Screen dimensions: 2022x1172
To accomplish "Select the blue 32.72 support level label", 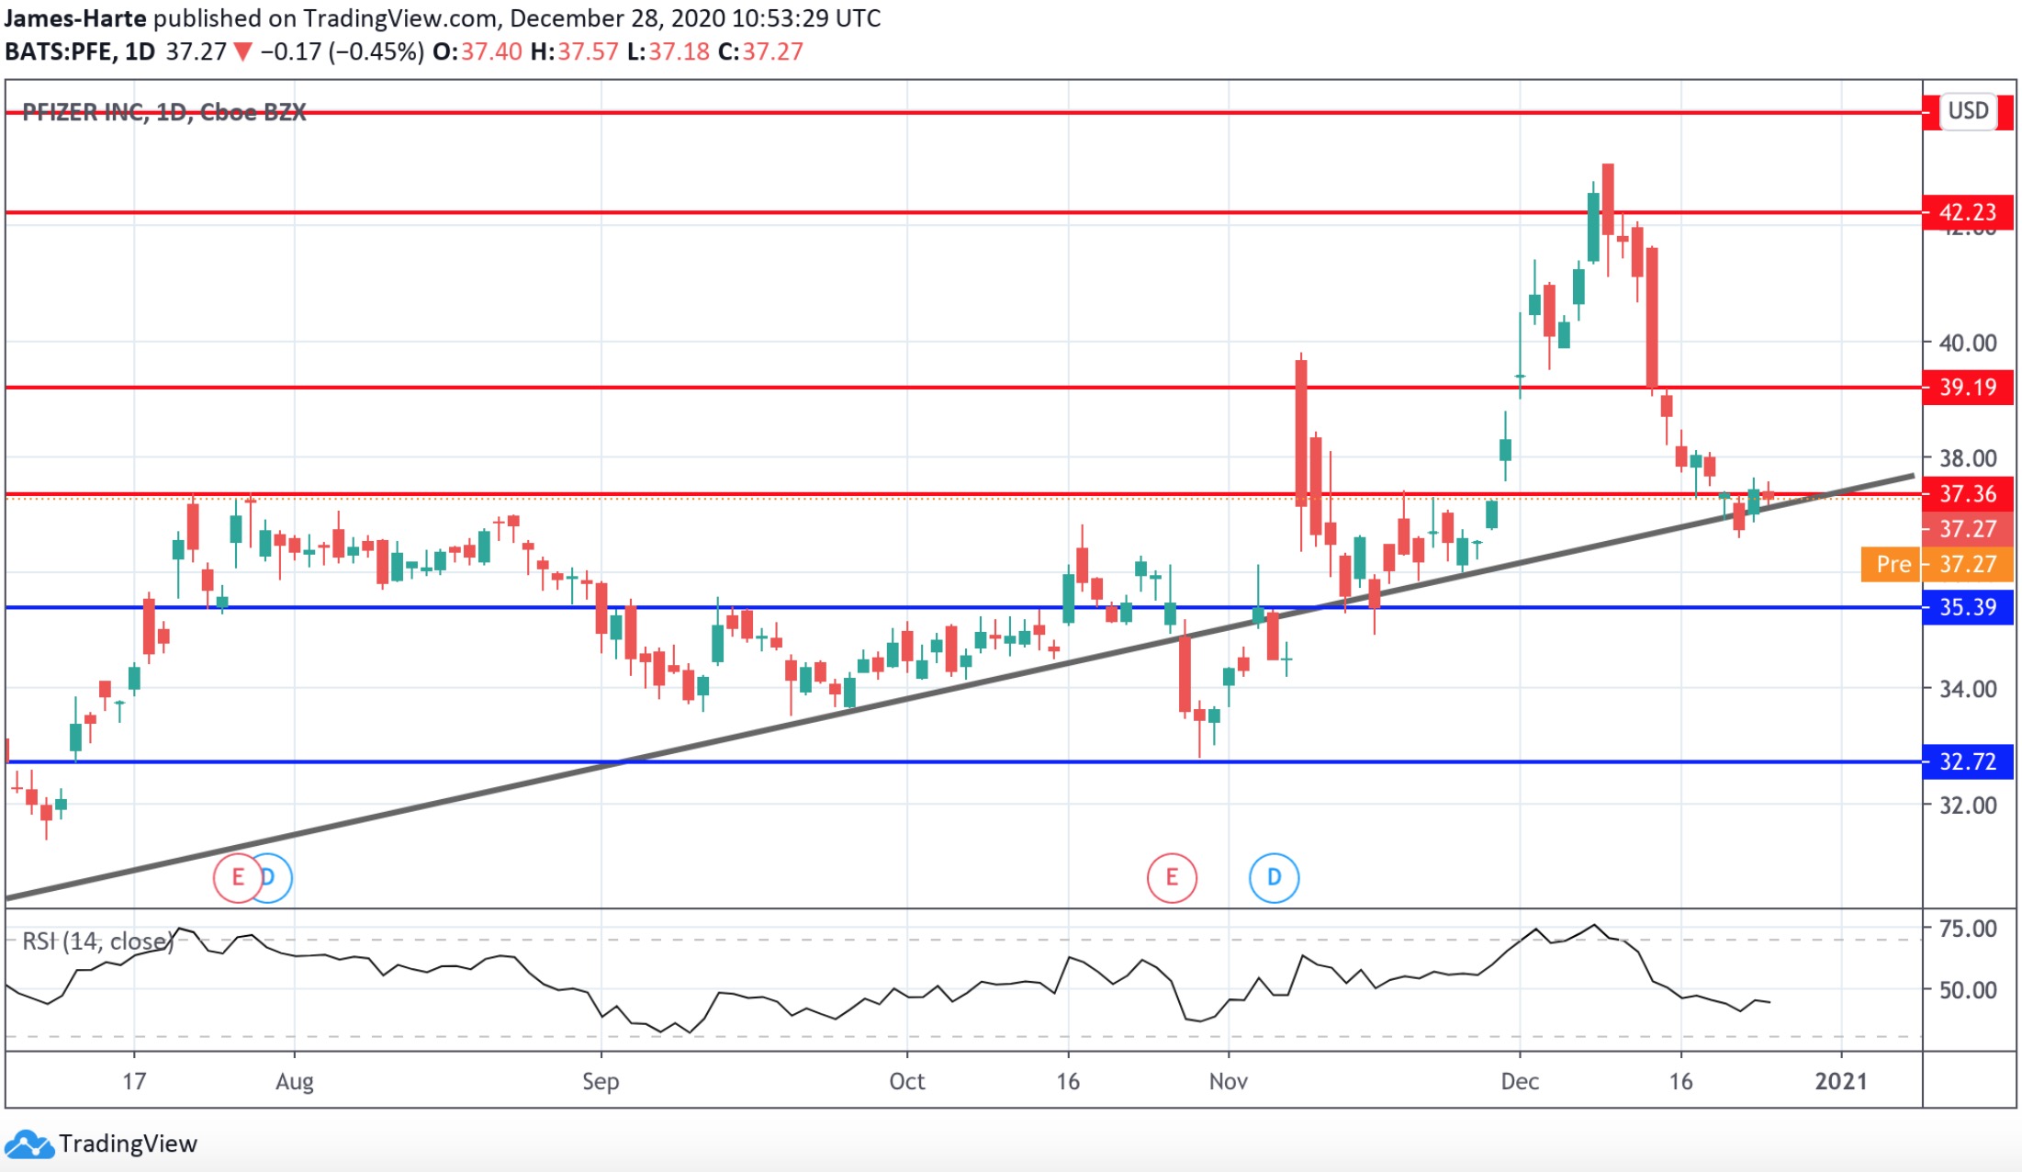I will point(1967,761).
